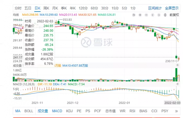Select the 周K chart tab
This screenshot has height=118, width=183.
pos(46,8)
